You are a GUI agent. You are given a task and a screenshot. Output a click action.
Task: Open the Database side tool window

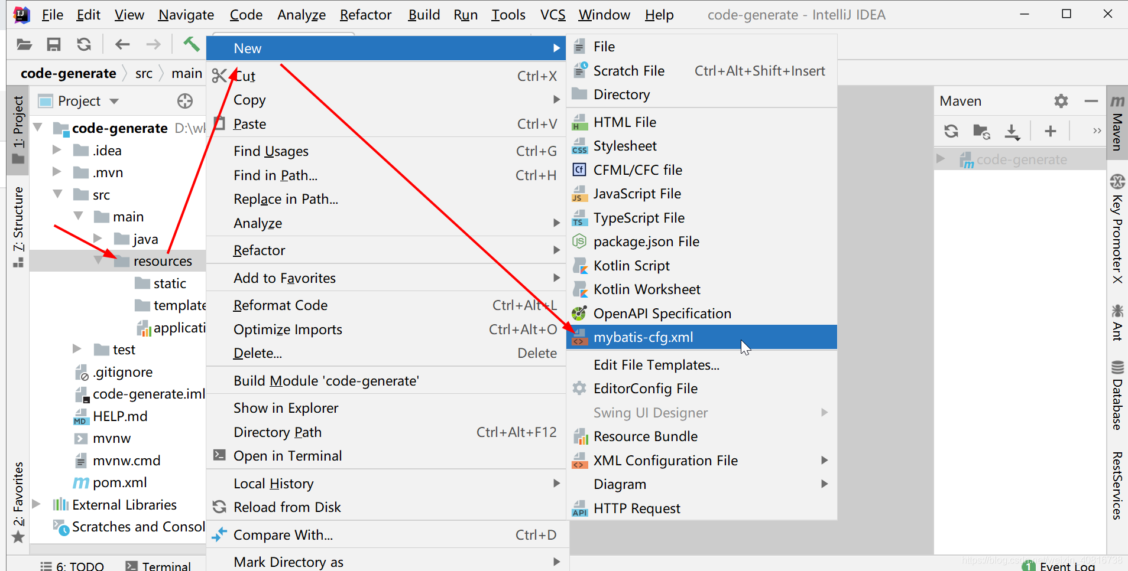[x=1117, y=395]
